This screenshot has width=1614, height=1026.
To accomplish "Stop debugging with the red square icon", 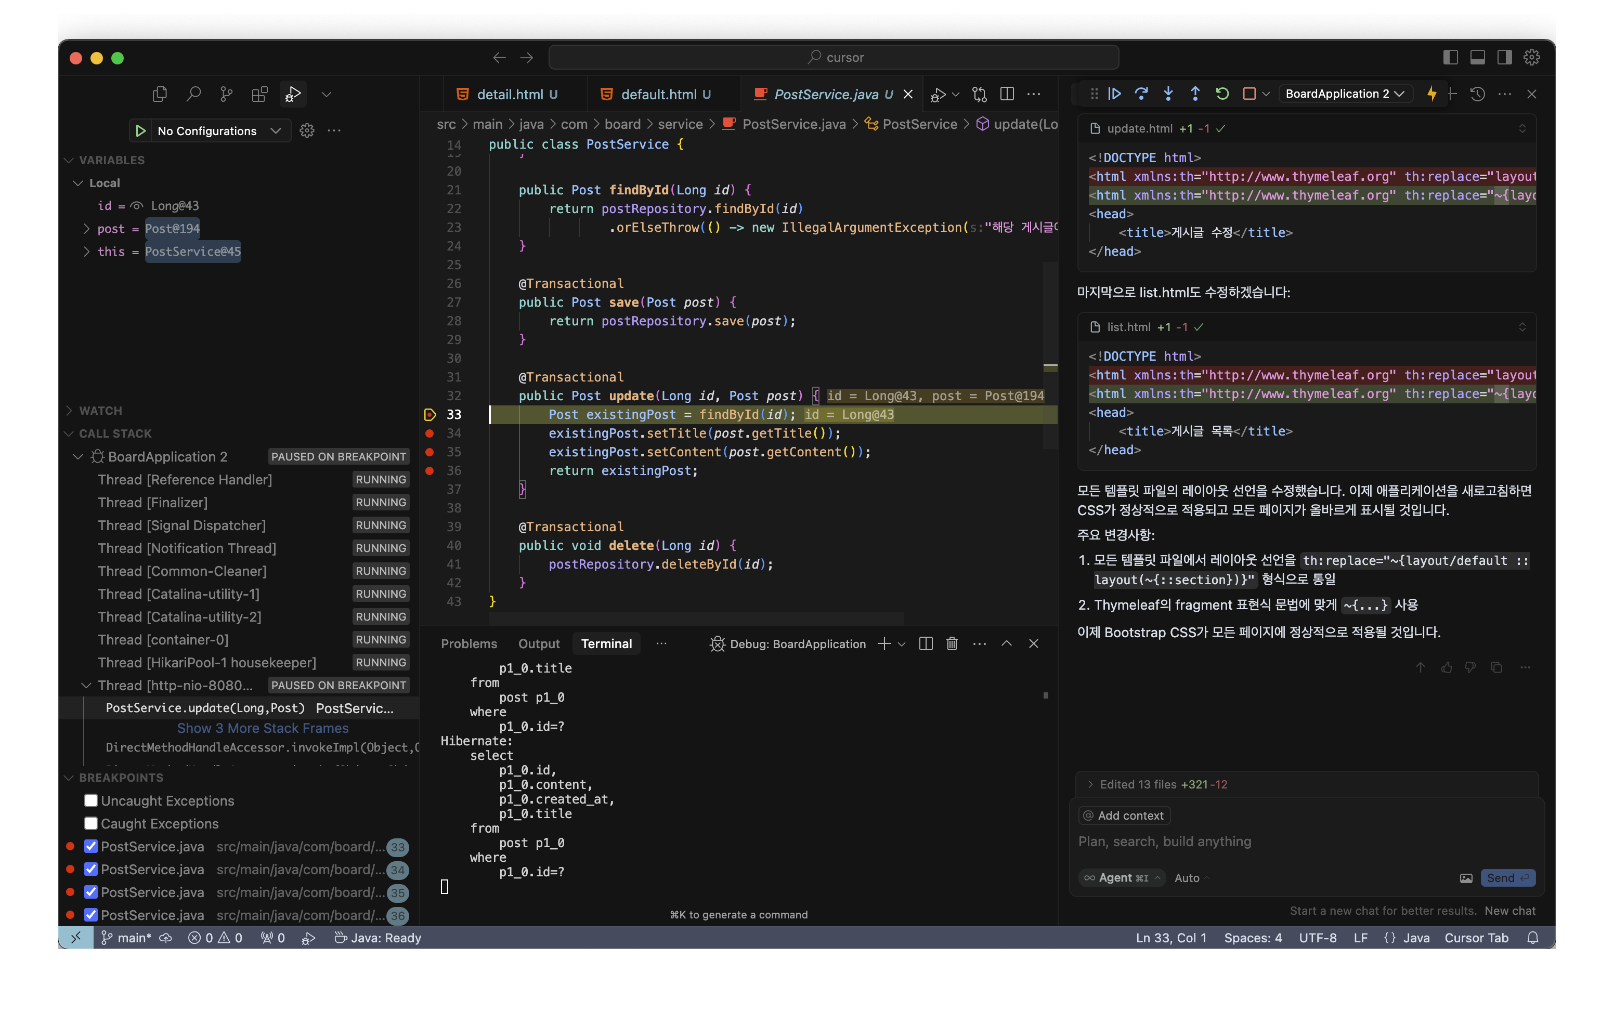I will tap(1248, 94).
